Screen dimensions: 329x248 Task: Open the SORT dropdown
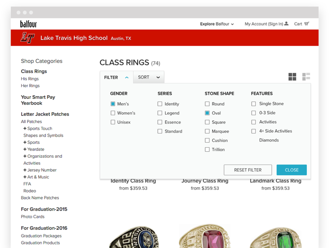pos(148,77)
